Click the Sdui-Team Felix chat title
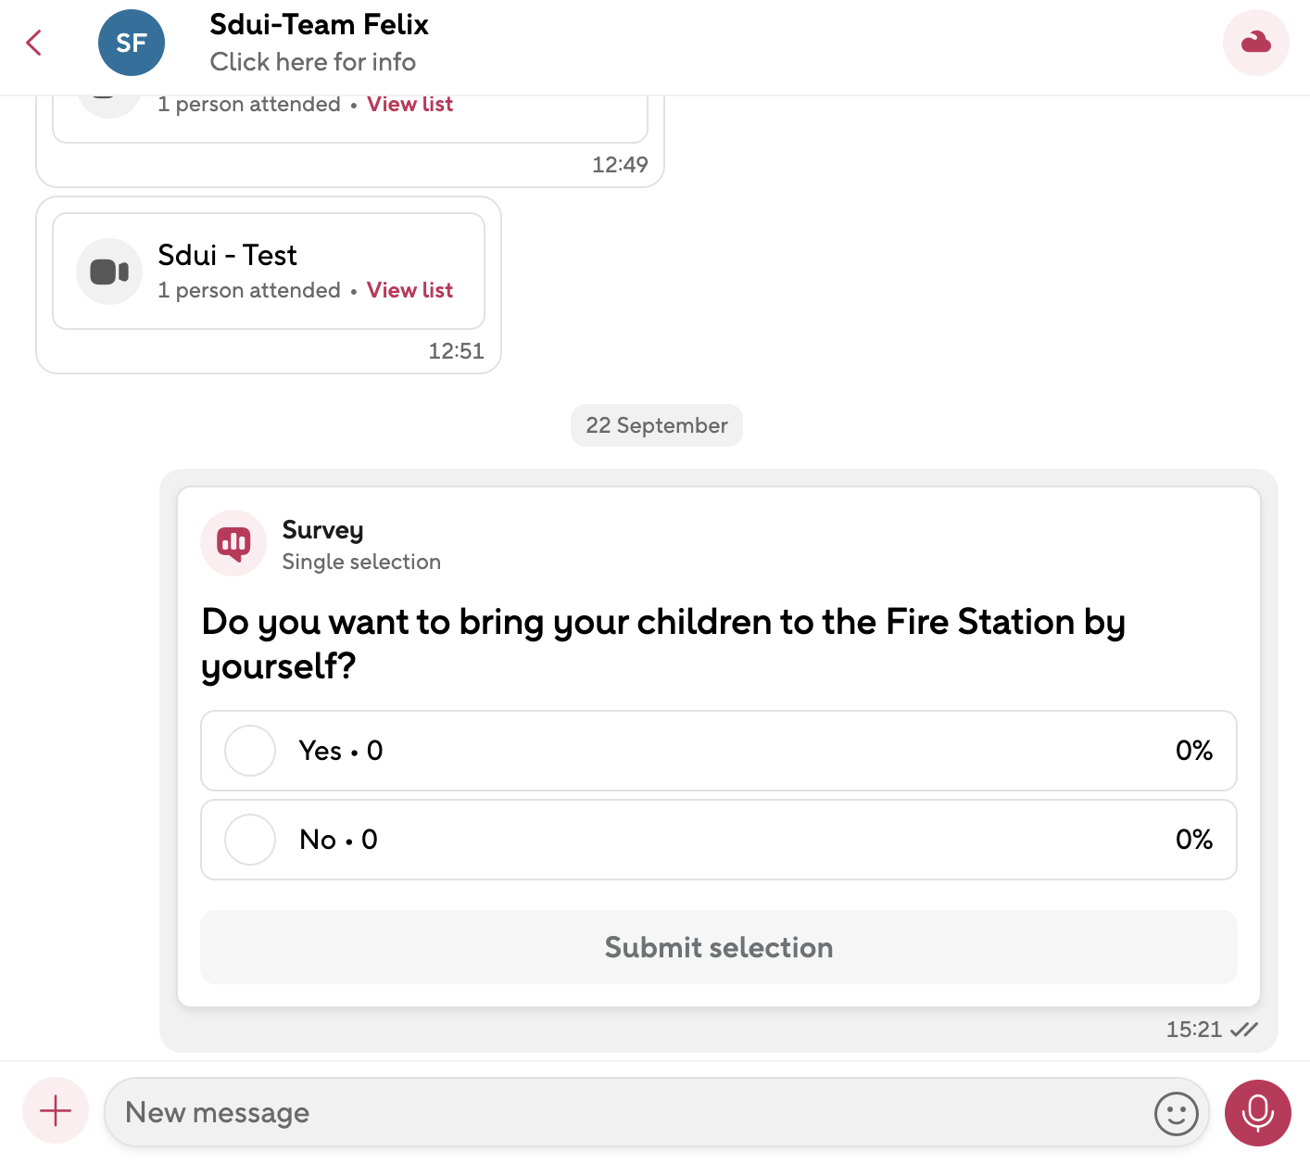The height and width of the screenshot is (1164, 1310). [x=319, y=25]
